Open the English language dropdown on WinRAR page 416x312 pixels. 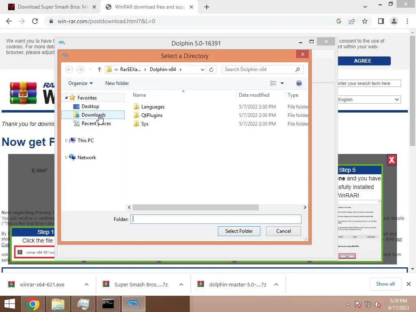tap(369, 100)
